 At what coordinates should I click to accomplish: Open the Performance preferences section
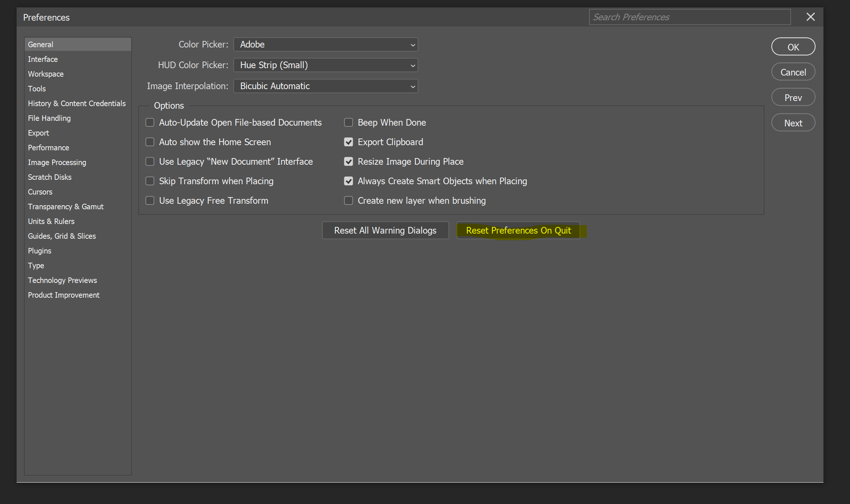click(48, 148)
